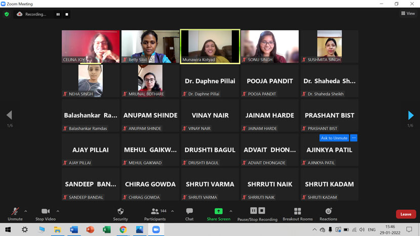Click the green encryption shield icon
420x236 pixels.
[7, 14]
